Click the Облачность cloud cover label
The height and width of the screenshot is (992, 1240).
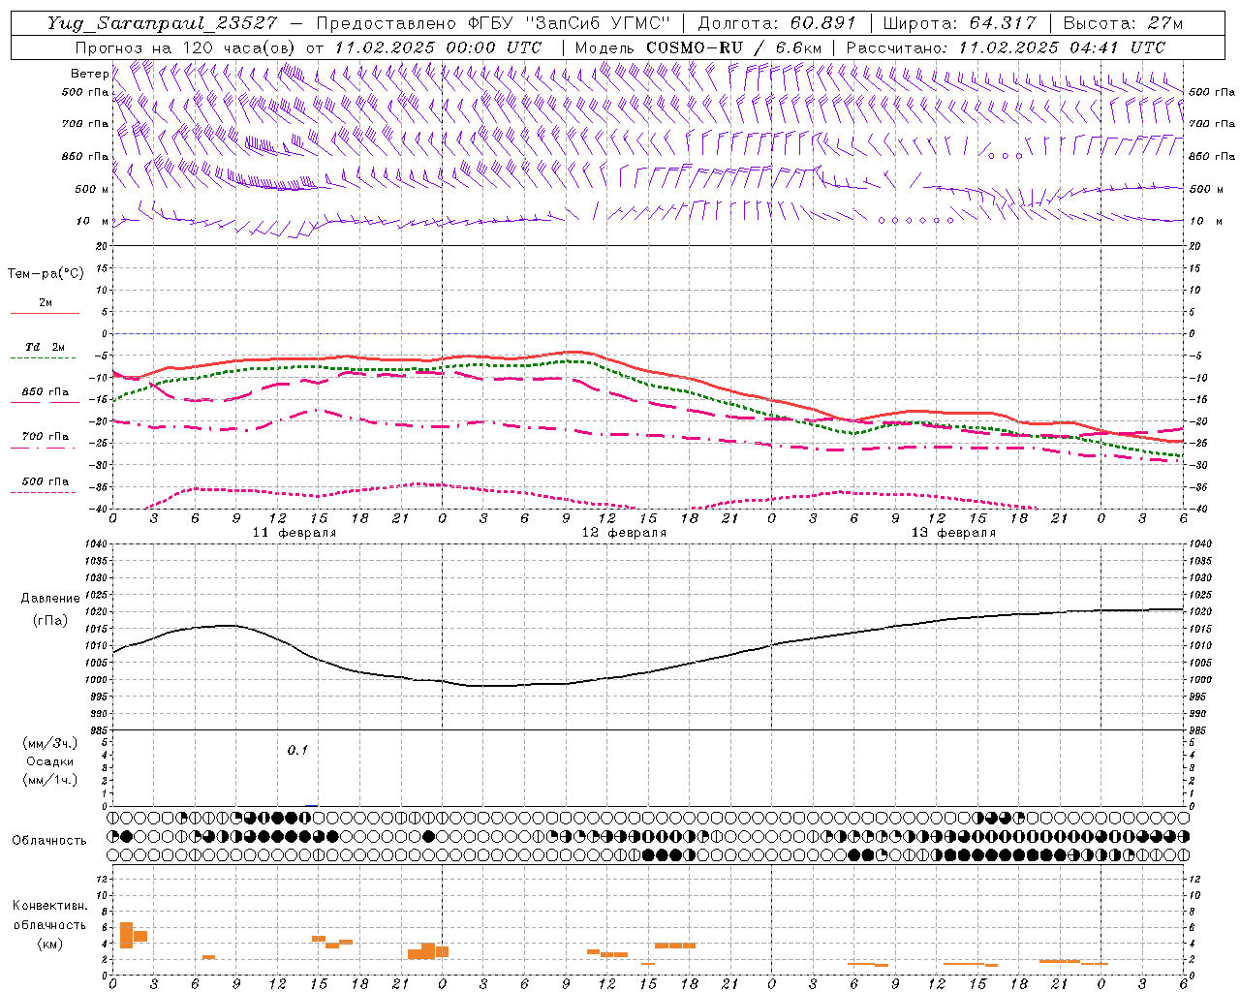[x=49, y=840]
